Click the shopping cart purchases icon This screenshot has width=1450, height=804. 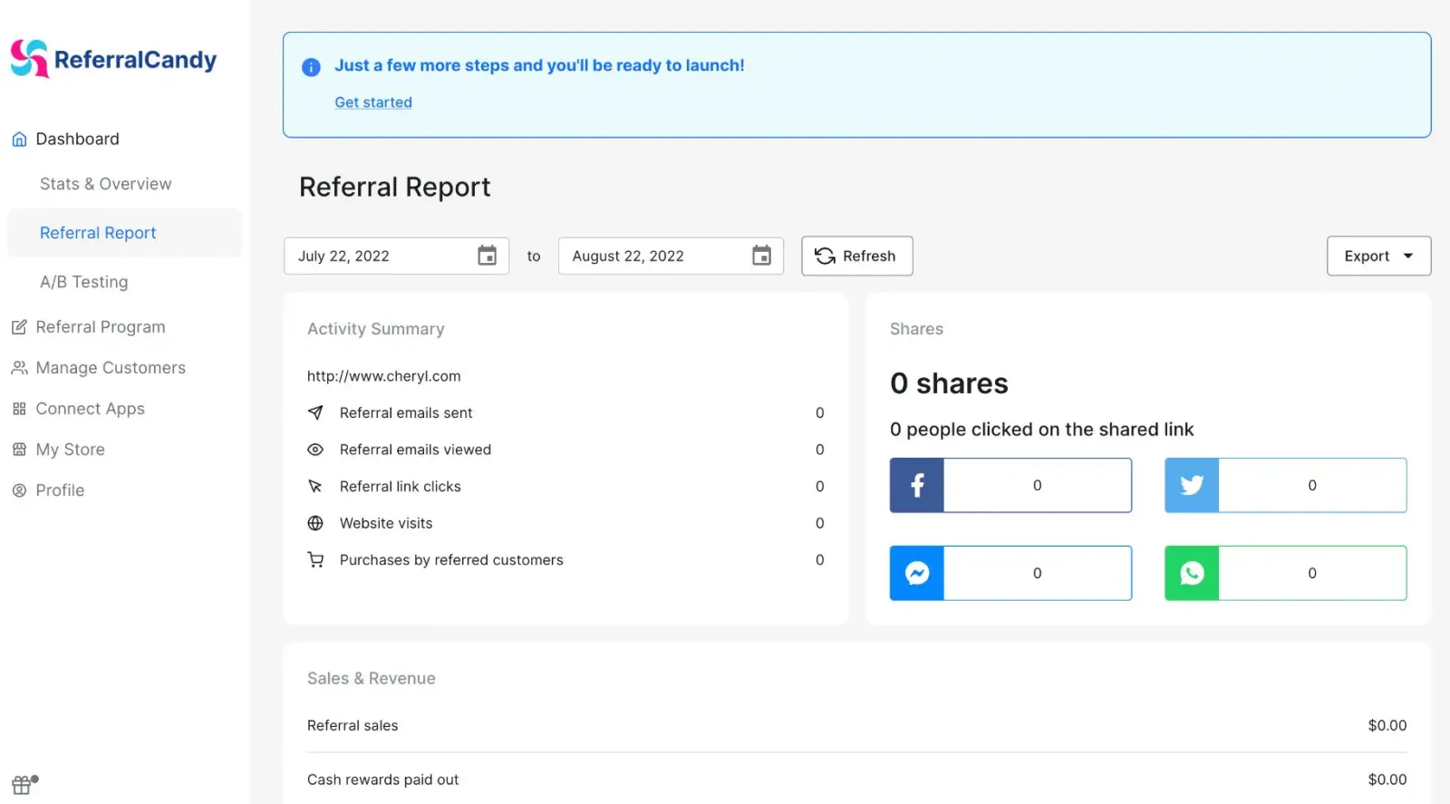[x=315, y=560]
